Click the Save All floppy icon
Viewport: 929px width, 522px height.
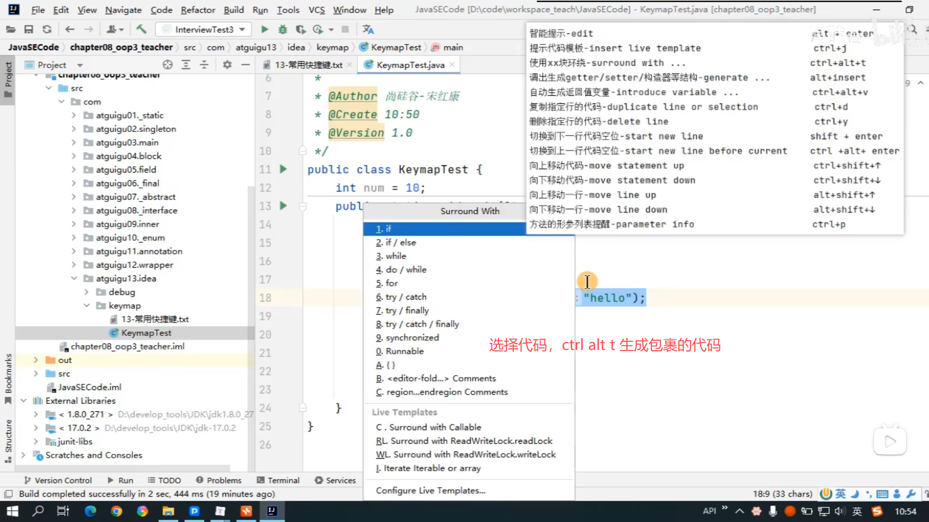(29, 29)
